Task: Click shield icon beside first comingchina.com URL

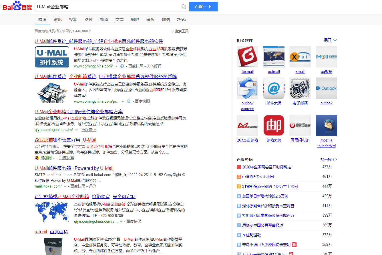Action: 122,66
